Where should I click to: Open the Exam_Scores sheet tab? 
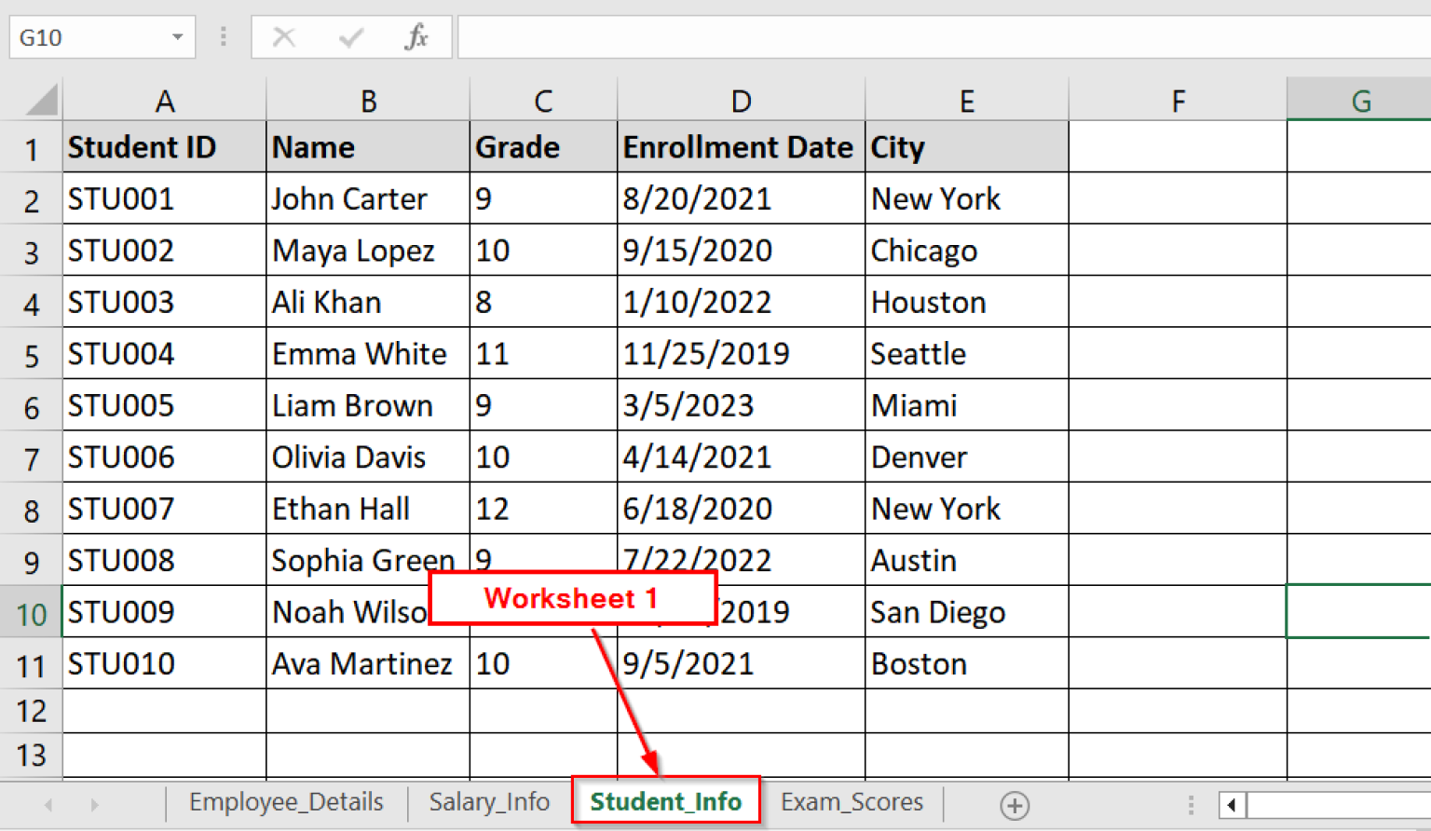pyautogui.click(x=851, y=801)
